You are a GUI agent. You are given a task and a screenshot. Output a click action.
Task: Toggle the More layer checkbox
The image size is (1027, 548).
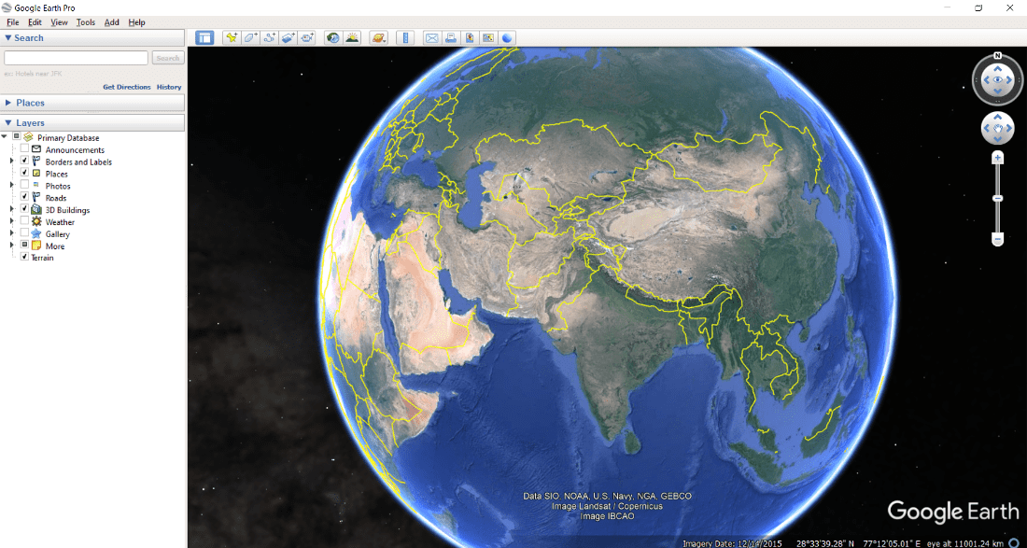click(24, 246)
